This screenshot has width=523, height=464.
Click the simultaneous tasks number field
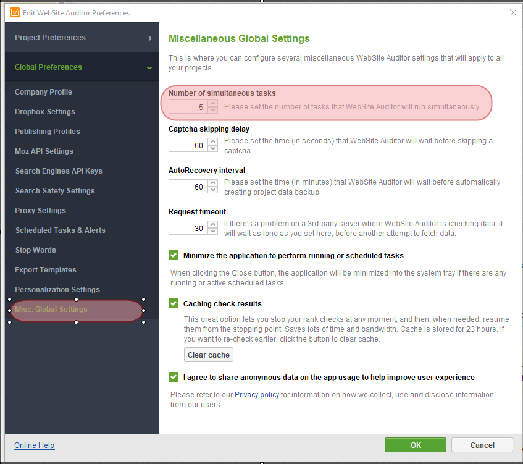188,107
